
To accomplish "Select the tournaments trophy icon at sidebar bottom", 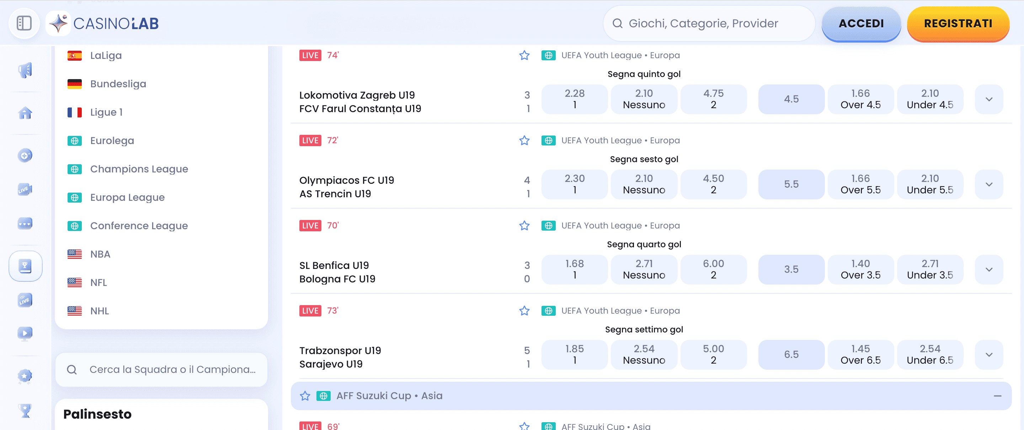I will tap(25, 411).
